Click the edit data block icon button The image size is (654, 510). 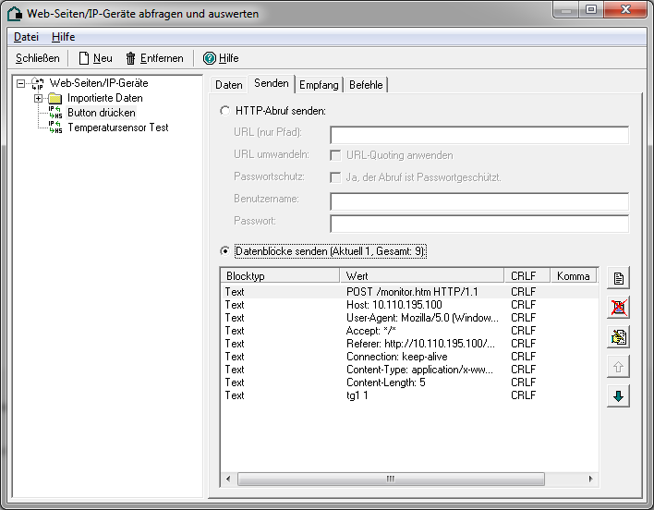pyautogui.click(x=618, y=337)
